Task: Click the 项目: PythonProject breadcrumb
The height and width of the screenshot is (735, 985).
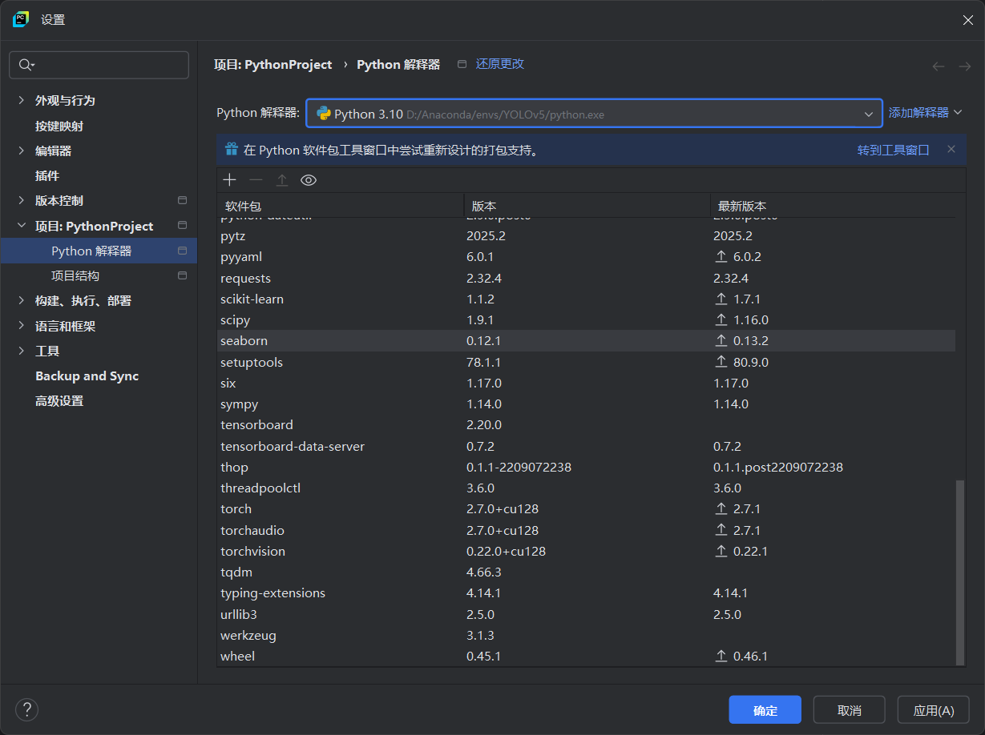Action: pyautogui.click(x=272, y=65)
